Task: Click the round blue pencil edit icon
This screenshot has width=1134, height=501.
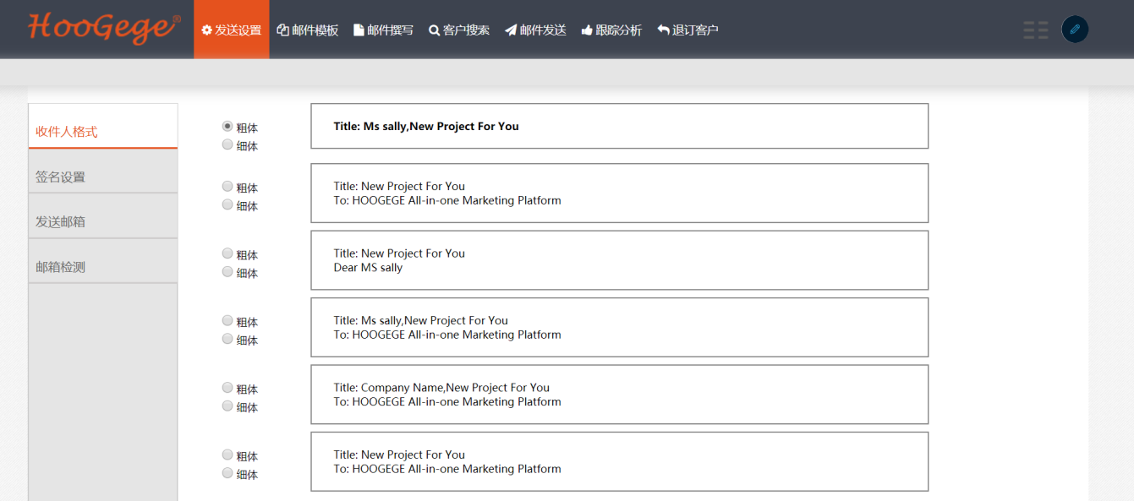Action: pos(1074,30)
